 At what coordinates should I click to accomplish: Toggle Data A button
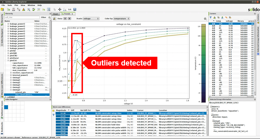pyautogui.click(x=65, y=19)
